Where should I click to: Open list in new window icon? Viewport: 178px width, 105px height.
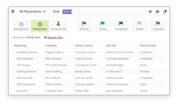click(165, 12)
